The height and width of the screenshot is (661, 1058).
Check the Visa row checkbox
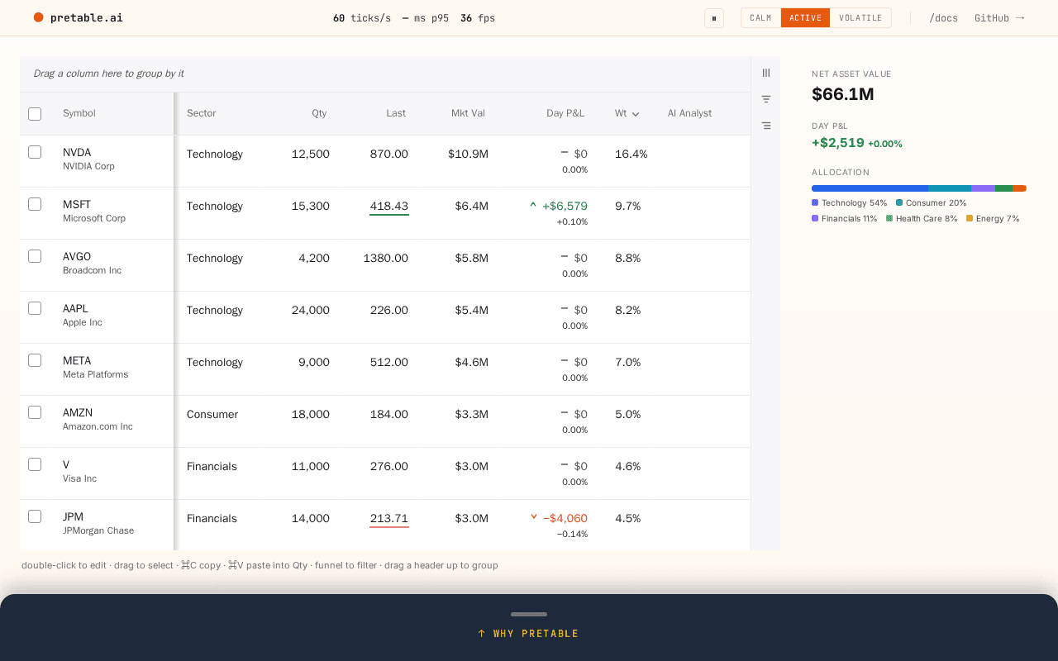pos(35,464)
